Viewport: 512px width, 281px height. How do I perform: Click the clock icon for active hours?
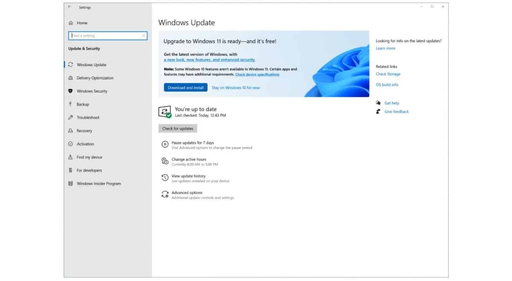pos(165,161)
